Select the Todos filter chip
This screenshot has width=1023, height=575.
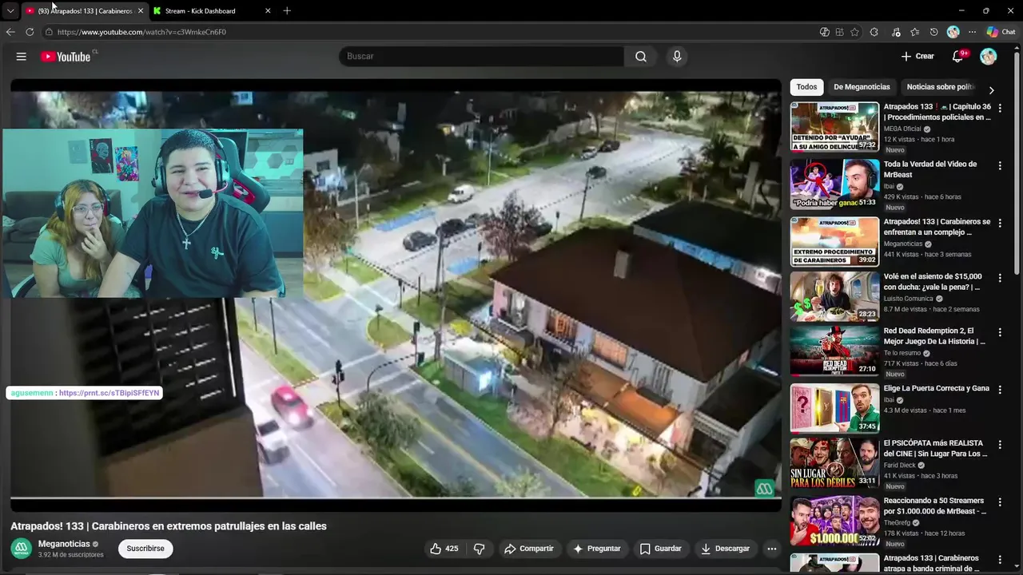point(806,87)
